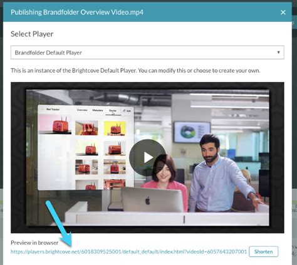This screenshot has width=297, height=265.
Task: Click the player selector's down arrow
Action: point(278,52)
